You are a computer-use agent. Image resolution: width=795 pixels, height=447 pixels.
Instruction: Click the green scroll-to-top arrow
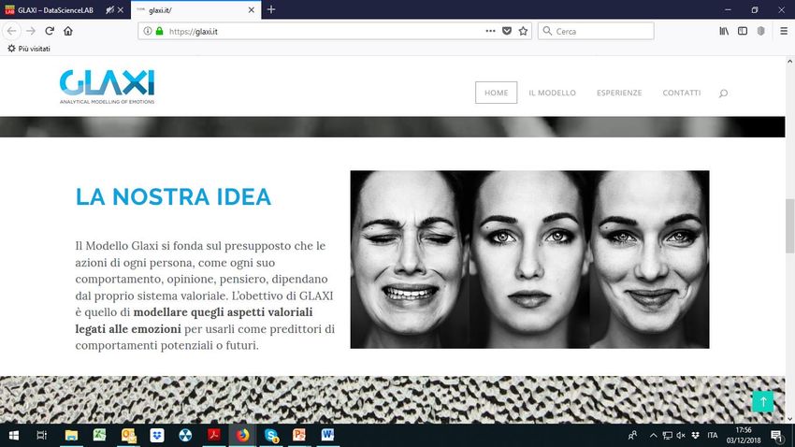click(762, 401)
